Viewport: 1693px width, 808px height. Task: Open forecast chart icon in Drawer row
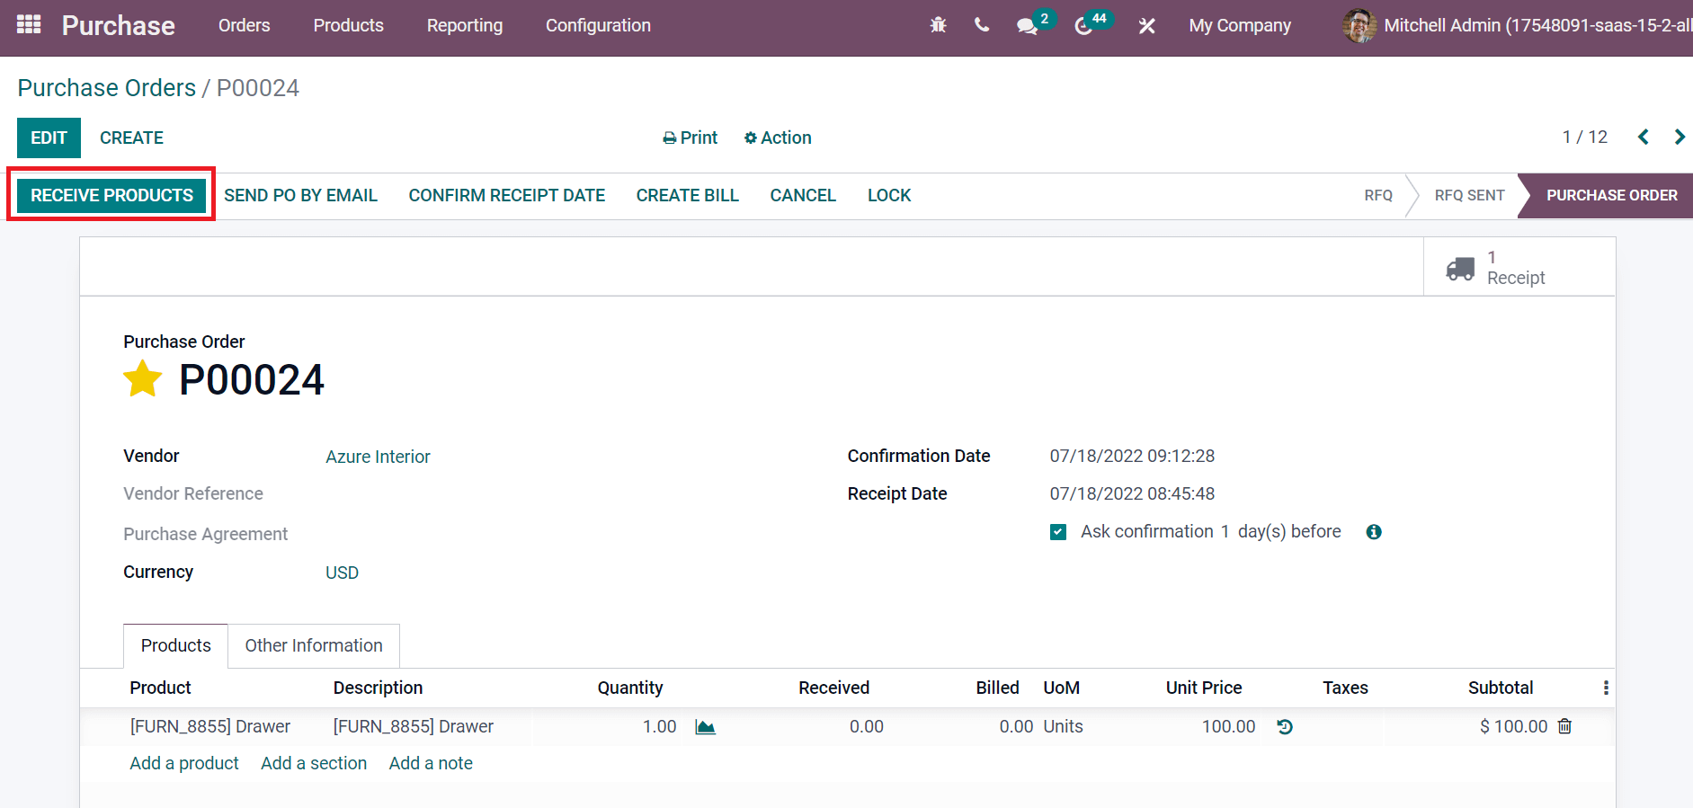click(706, 726)
